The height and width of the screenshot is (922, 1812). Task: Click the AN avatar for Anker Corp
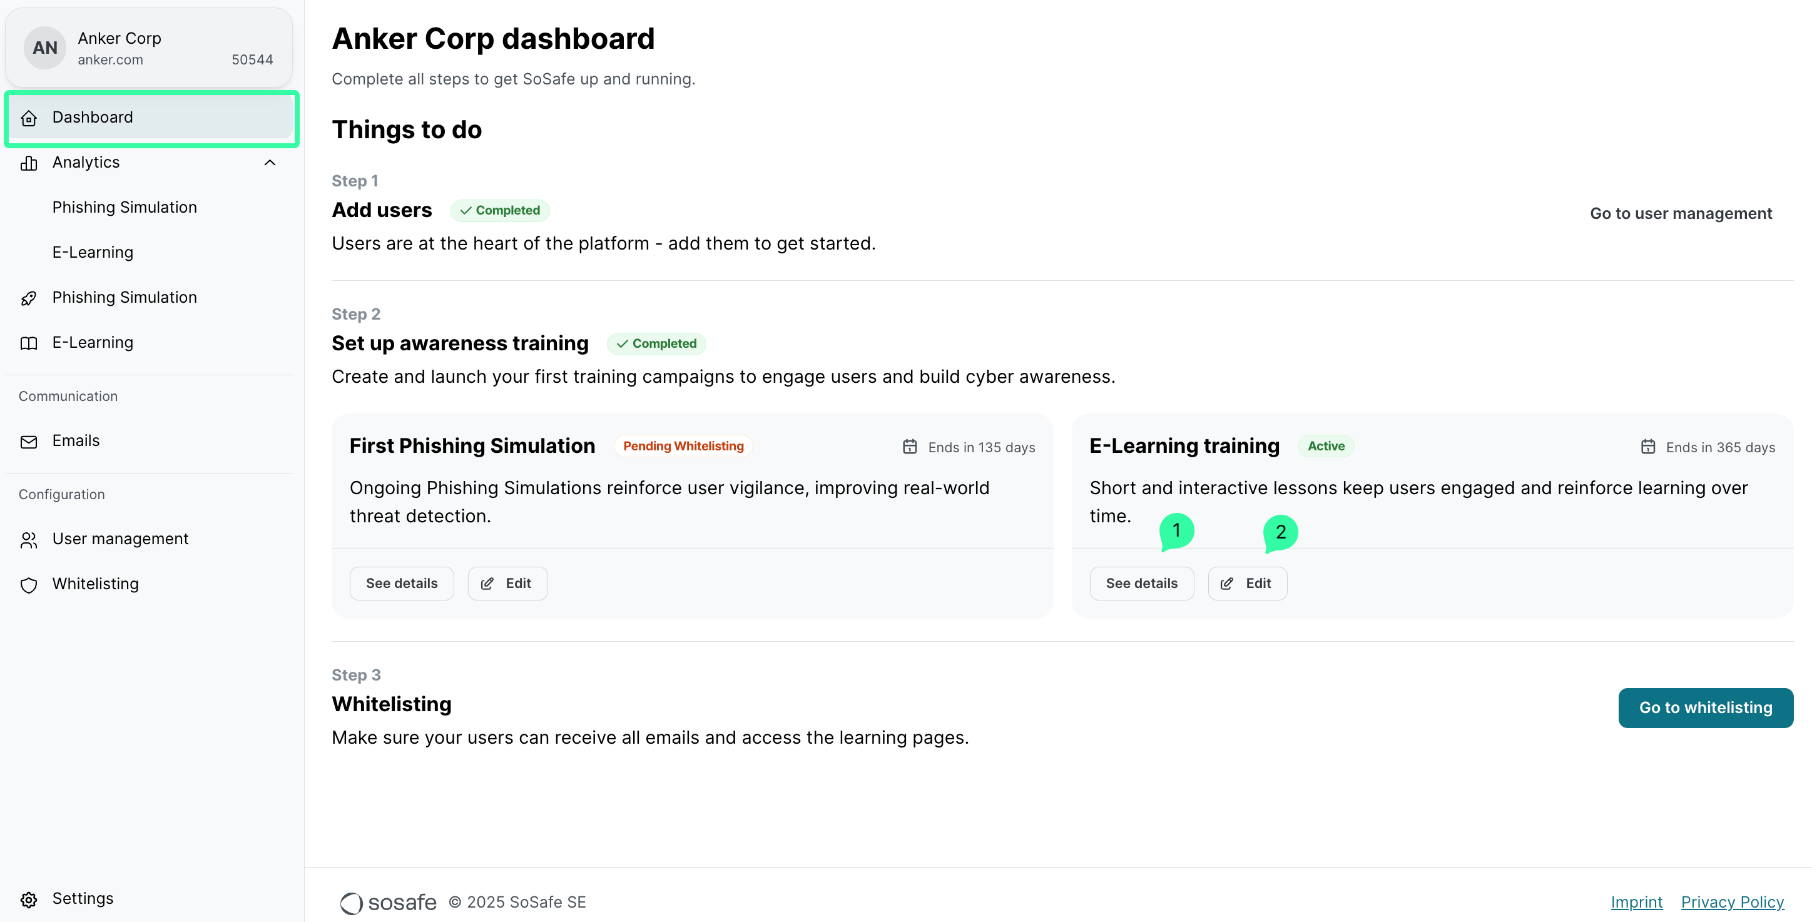pyautogui.click(x=44, y=47)
